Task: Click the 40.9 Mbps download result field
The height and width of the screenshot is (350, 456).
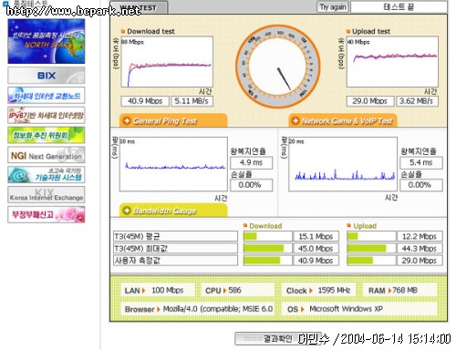Action: 145,101
